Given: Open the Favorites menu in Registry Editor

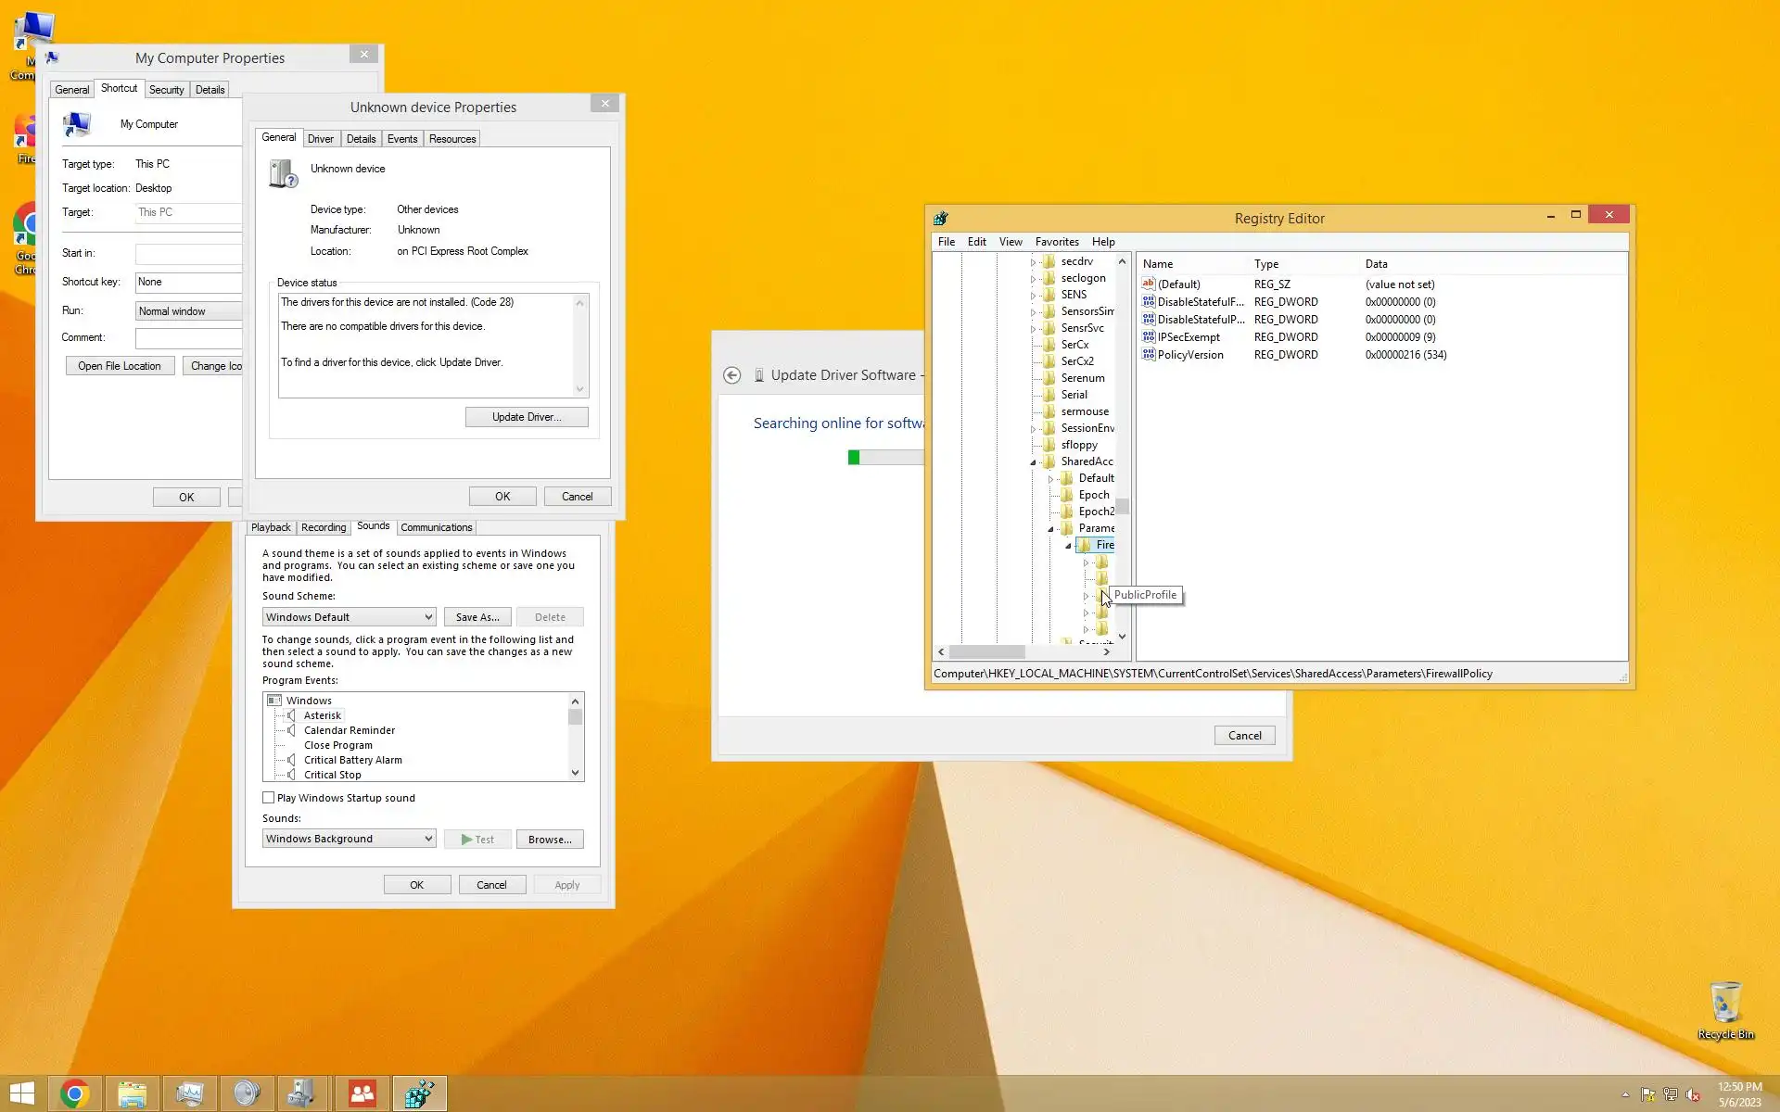Looking at the screenshot, I should pos(1056,242).
